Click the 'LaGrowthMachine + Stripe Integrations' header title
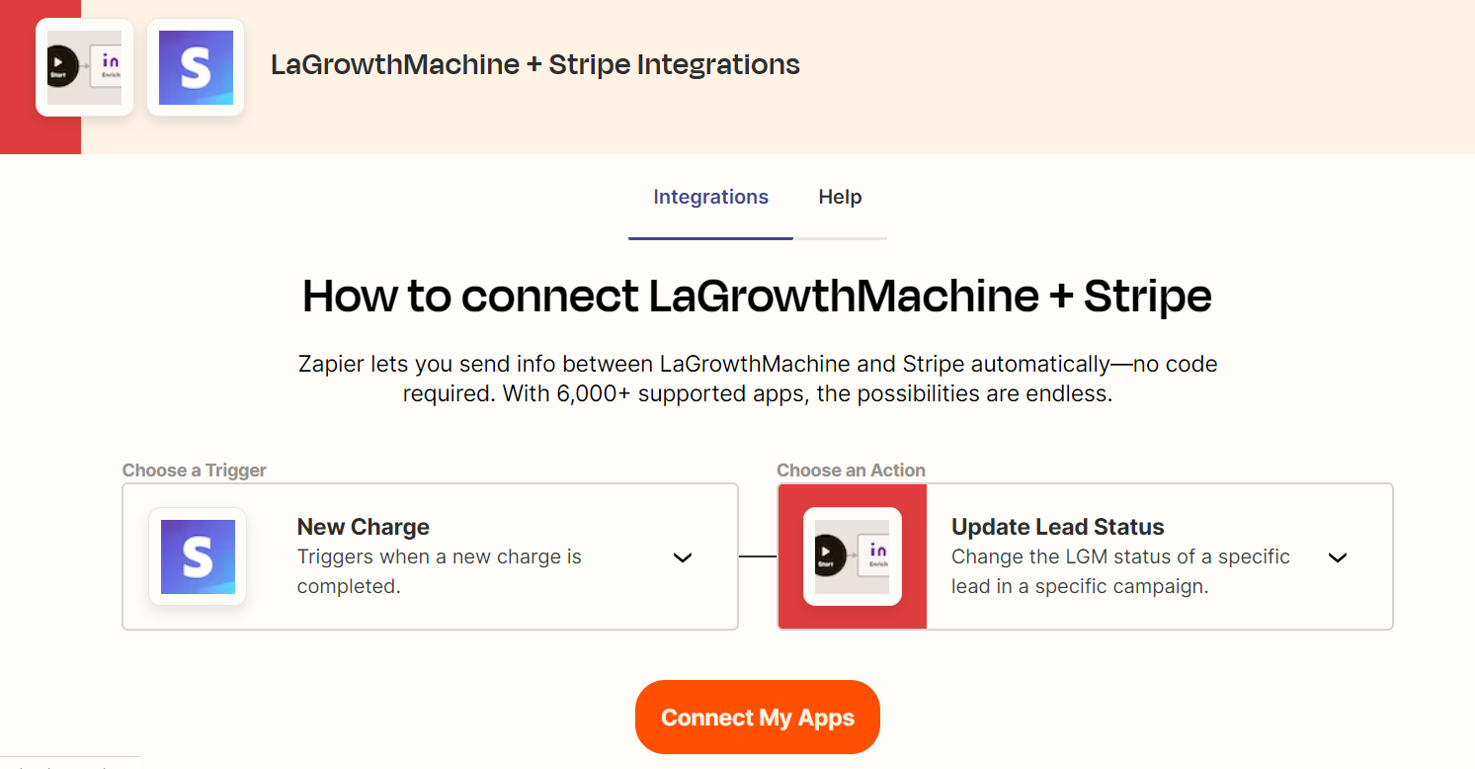Image resolution: width=1475 pixels, height=769 pixels. 535,65
